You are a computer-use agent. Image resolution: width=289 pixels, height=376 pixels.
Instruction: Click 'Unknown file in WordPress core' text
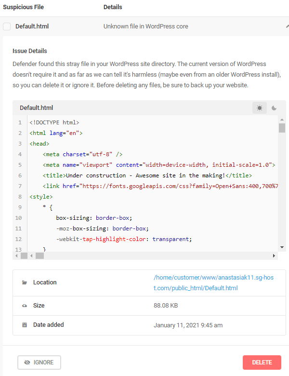click(145, 27)
